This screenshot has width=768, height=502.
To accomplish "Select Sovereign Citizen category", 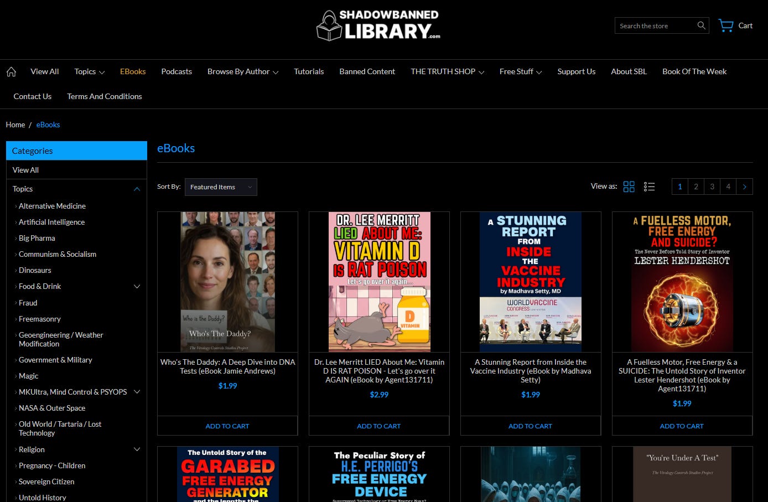I will coord(46,482).
